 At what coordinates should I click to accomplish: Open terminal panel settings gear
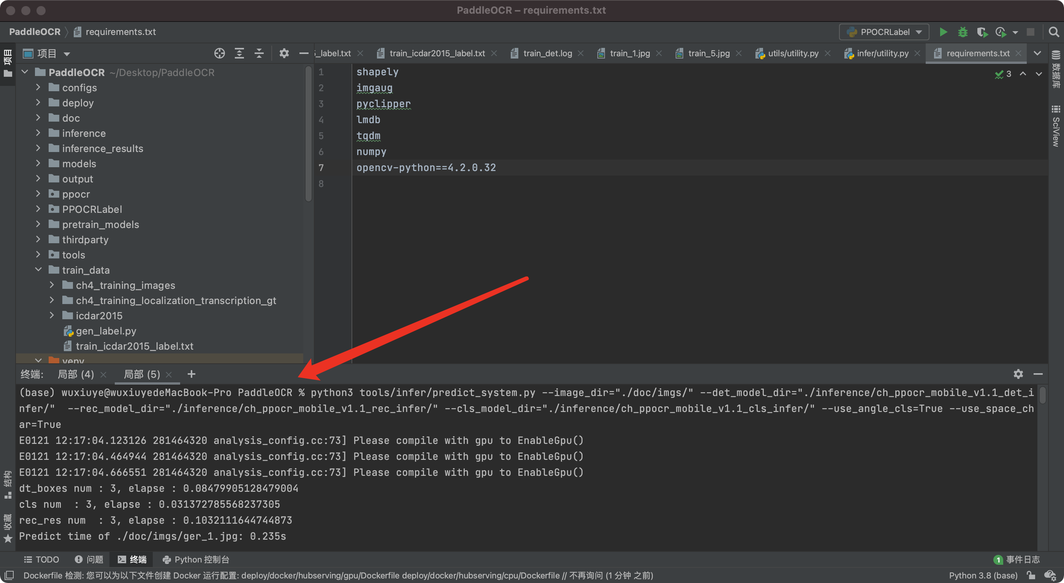click(1018, 374)
